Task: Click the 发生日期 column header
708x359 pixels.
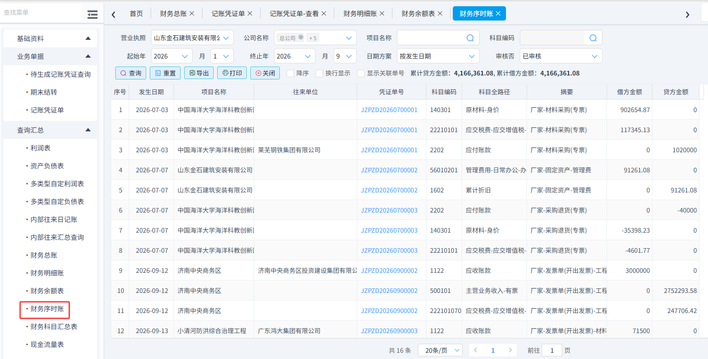Action: coord(152,92)
